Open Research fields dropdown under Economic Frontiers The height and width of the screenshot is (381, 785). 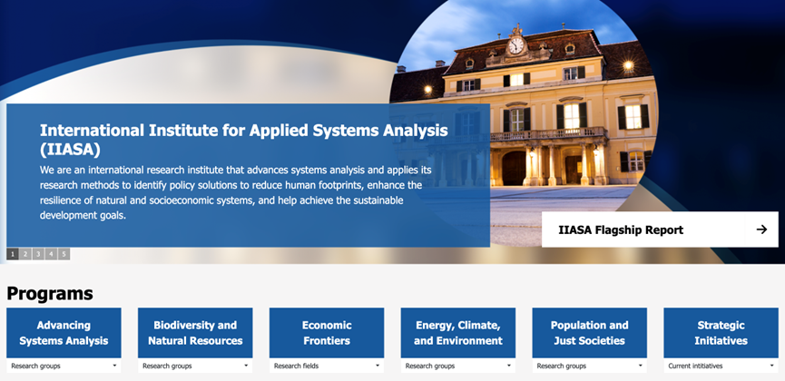coord(327,366)
